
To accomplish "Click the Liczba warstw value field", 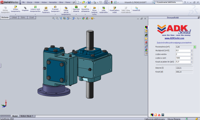I will pyautogui.click(x=183, y=54).
